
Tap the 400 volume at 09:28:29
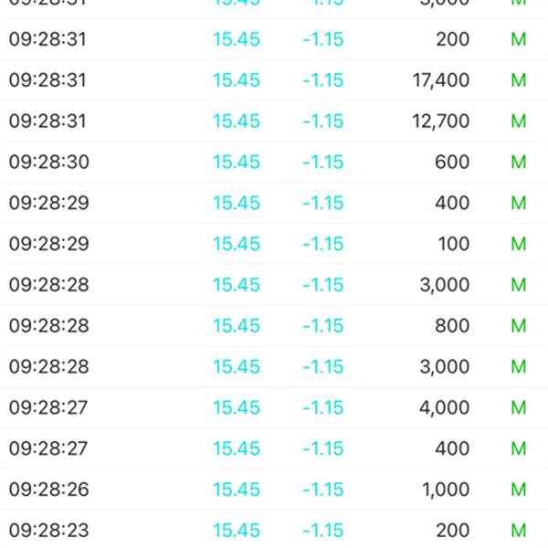[x=452, y=204]
